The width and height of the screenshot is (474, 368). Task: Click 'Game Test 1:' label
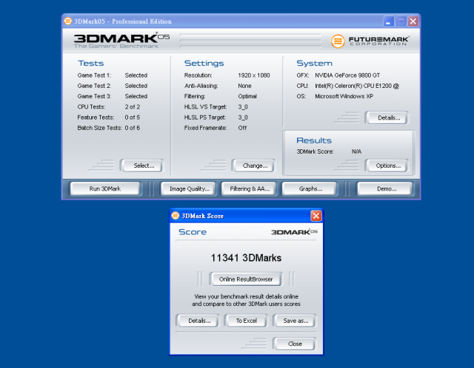pos(94,75)
